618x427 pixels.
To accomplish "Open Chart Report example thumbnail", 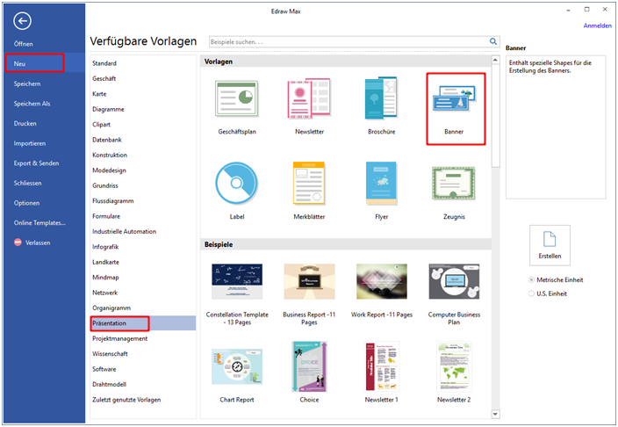I will click(237, 366).
